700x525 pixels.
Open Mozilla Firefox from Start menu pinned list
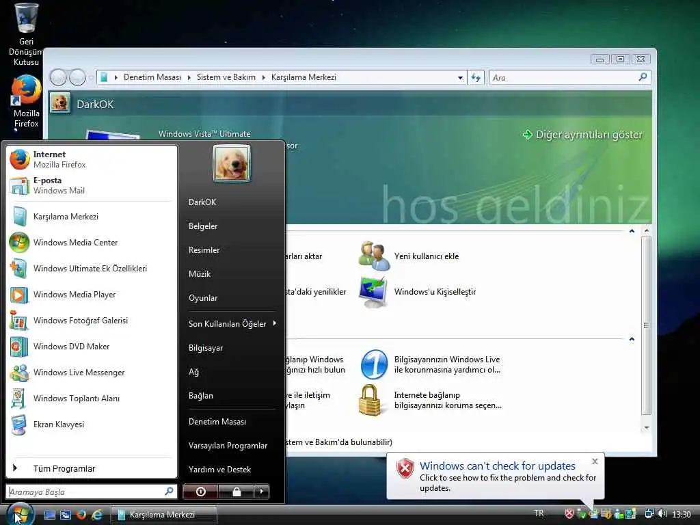click(92, 159)
